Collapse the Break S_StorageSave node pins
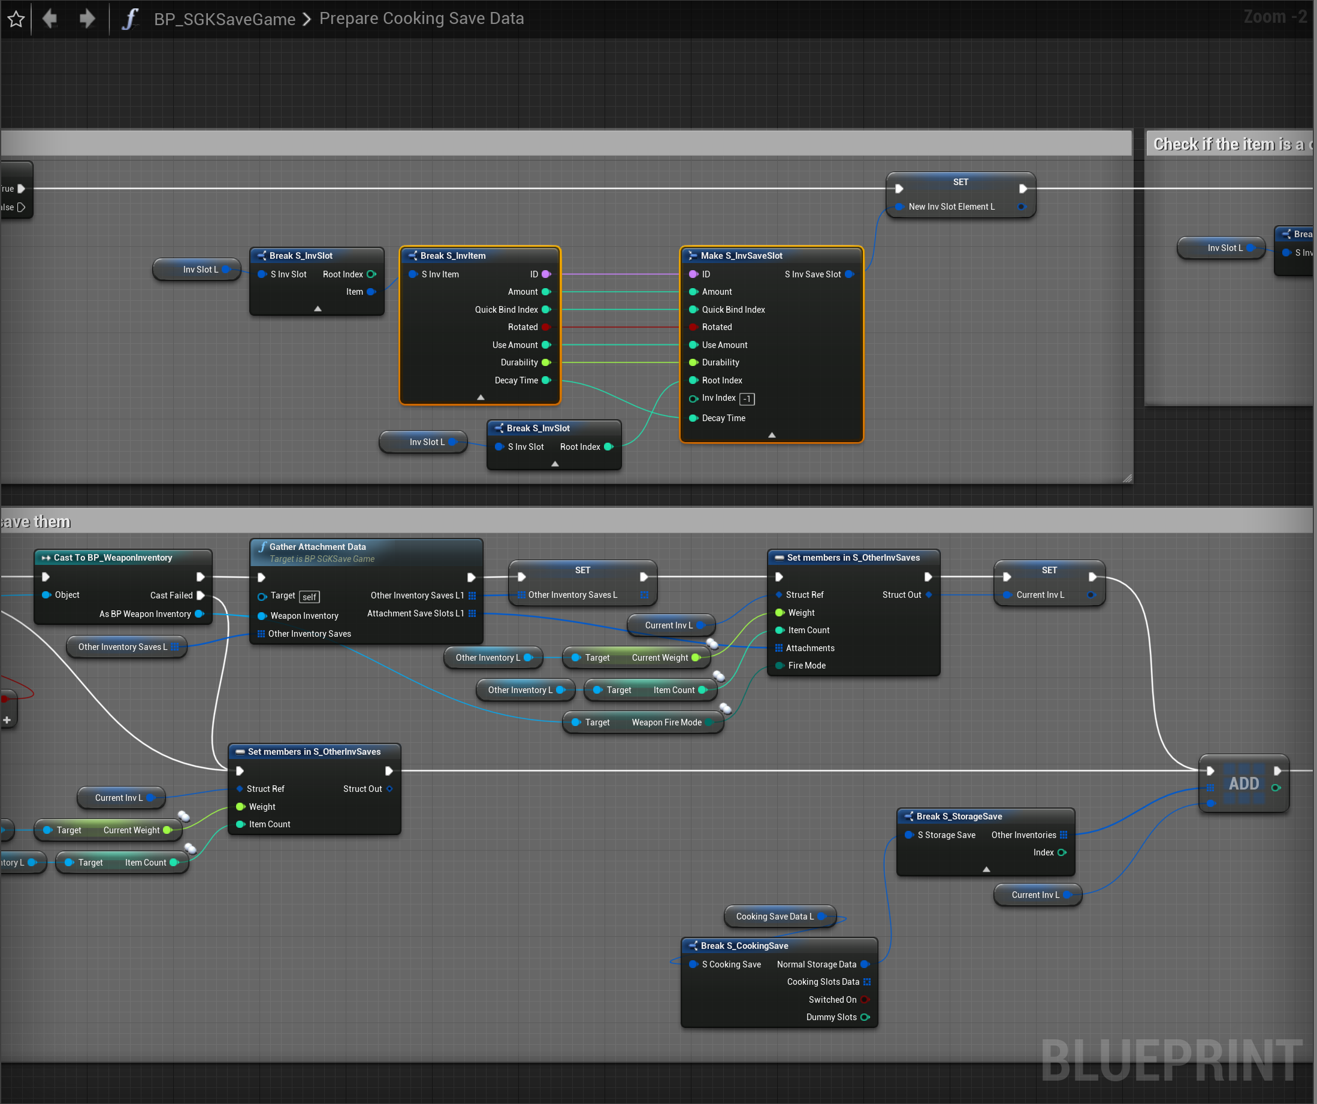 986,870
